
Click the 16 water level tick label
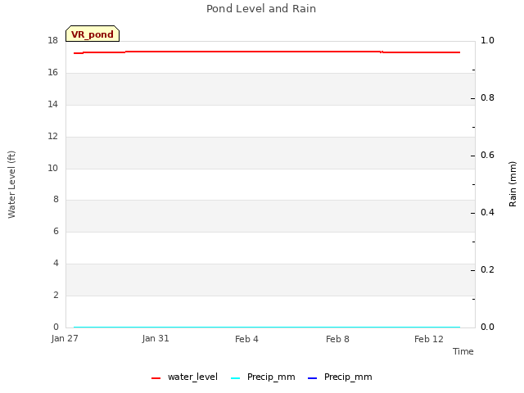[52, 72]
